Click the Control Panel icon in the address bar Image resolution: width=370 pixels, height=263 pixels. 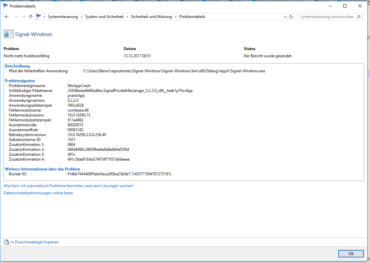[38, 17]
